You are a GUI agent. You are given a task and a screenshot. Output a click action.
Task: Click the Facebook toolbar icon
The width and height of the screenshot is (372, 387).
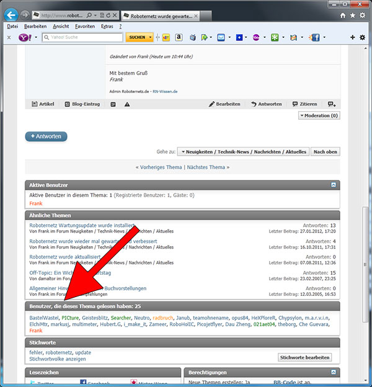[314, 37]
